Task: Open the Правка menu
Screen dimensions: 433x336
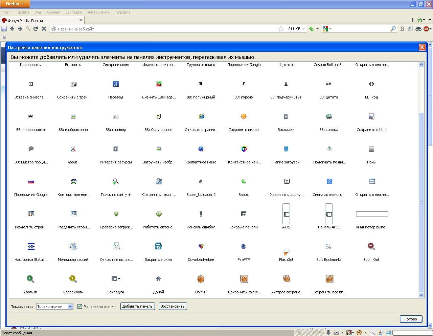Action: [23, 12]
